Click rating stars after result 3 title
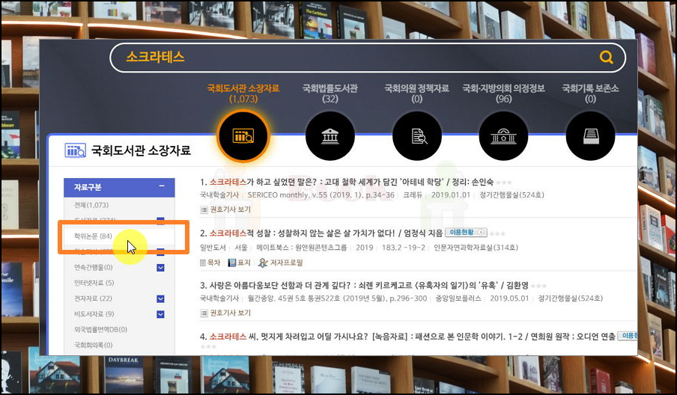The image size is (677, 395). point(539,286)
